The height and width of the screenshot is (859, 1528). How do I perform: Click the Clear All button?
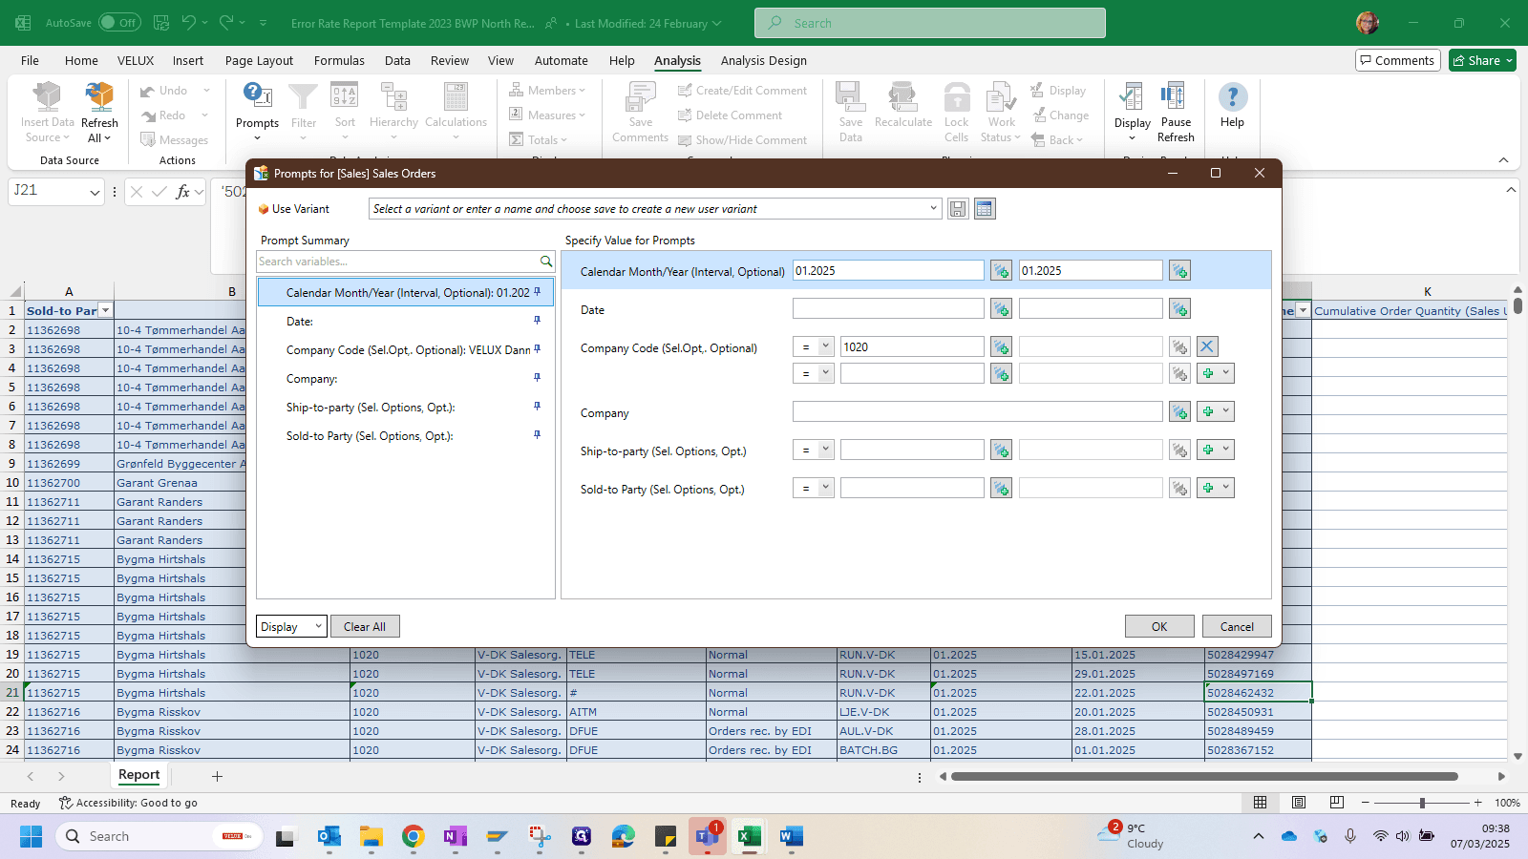pos(365,627)
